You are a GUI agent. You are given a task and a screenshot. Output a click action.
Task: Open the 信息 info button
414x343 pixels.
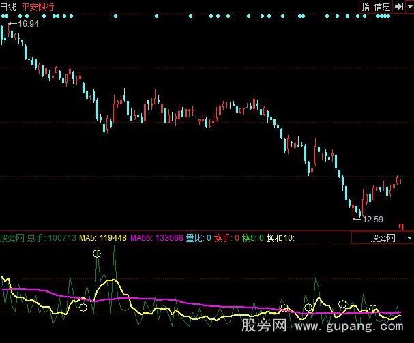[x=382, y=7]
